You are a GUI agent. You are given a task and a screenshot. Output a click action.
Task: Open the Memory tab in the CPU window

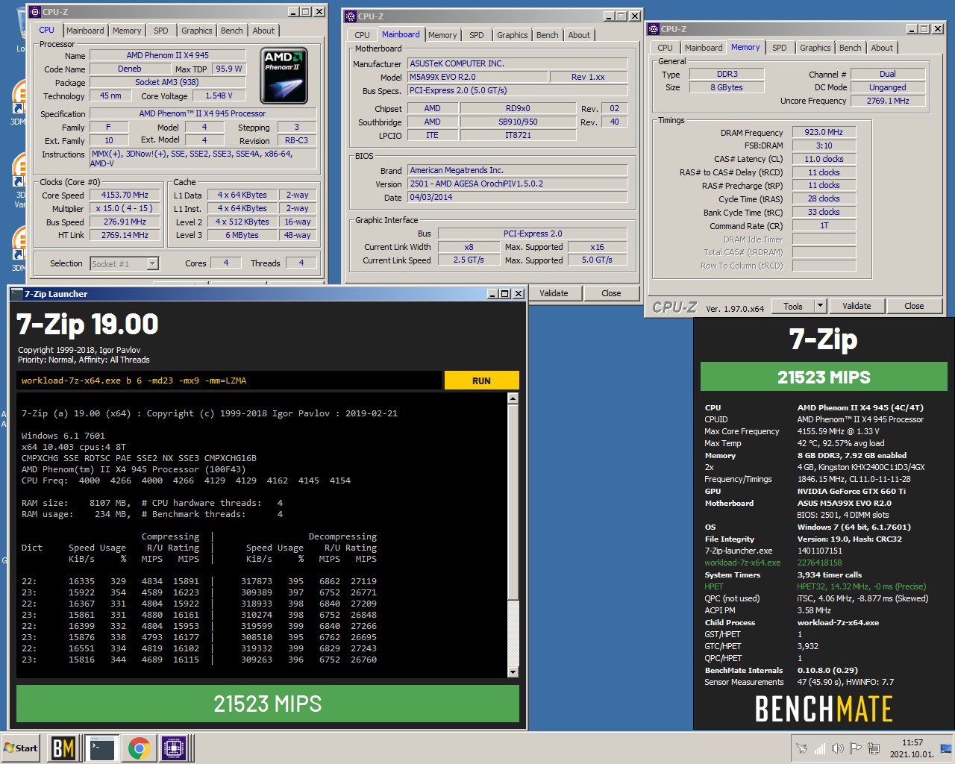[127, 31]
